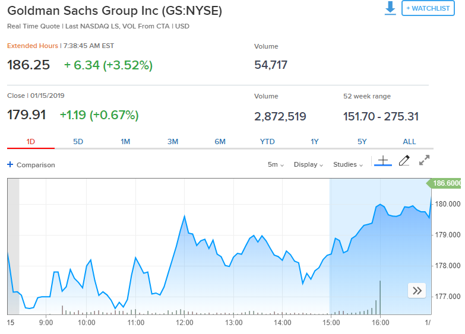Expand the chart to fullscreen

coord(424,161)
